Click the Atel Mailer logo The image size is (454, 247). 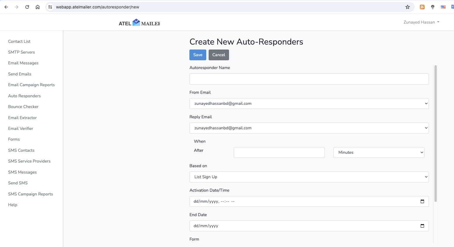pyautogui.click(x=139, y=23)
